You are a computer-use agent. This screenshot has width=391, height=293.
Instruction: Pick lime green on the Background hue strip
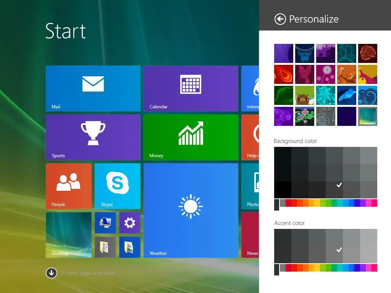coord(323,203)
